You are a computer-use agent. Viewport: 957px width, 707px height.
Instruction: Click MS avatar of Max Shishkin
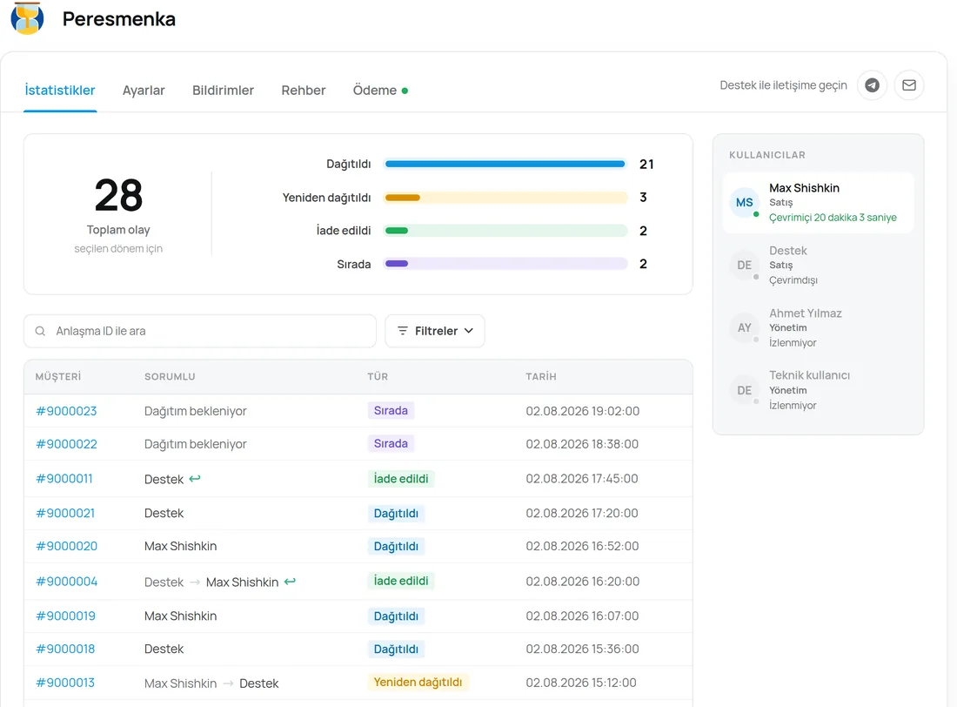point(744,202)
